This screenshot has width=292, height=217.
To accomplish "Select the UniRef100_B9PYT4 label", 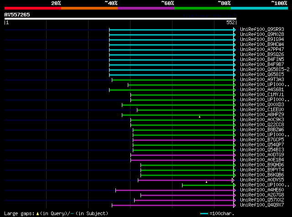I will [262, 170].
